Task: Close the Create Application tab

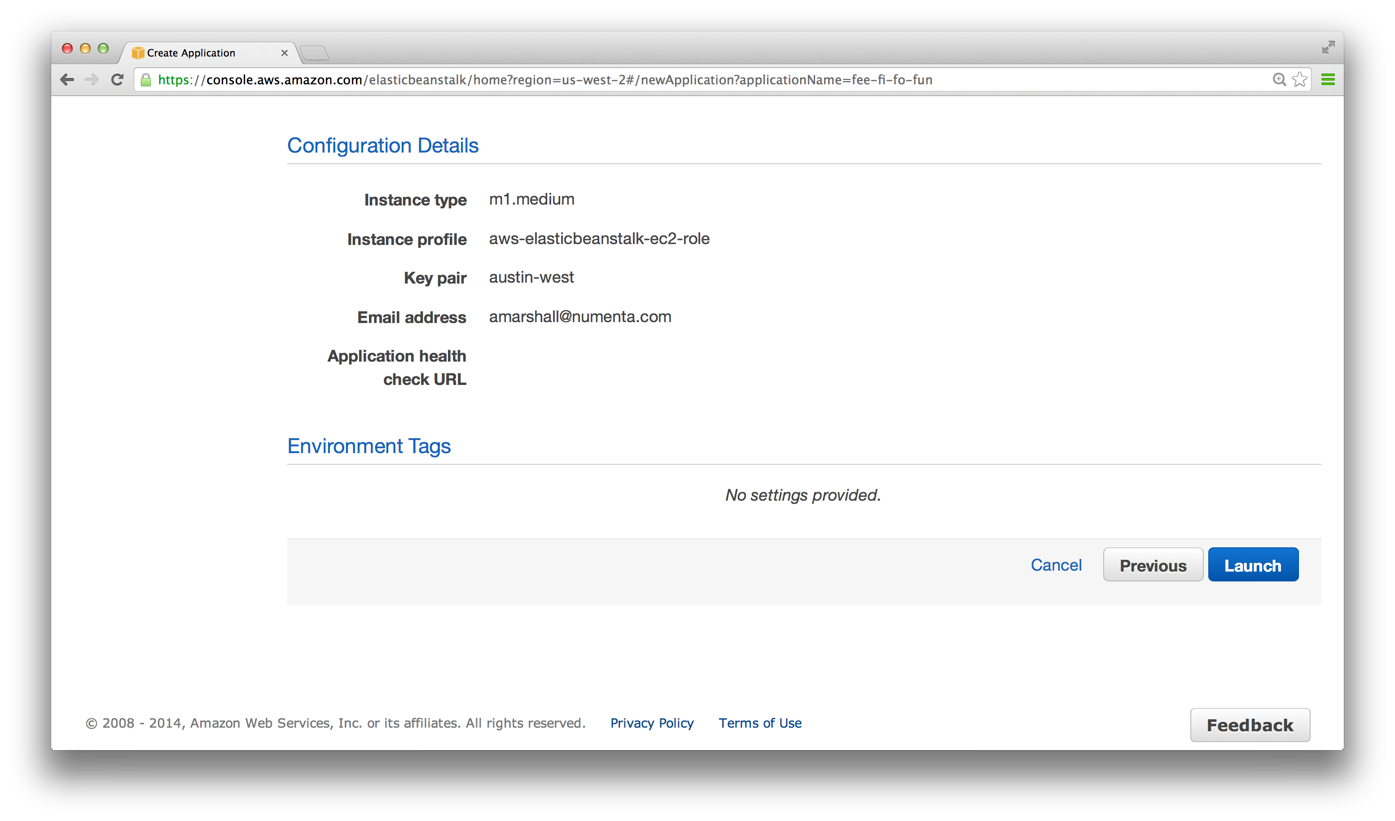Action: (285, 53)
